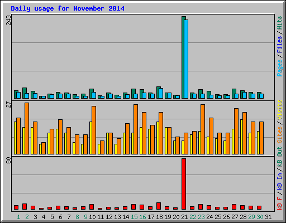Click the tall green Hits bar for day 21
This screenshot has width=286, height=223.
(183, 57)
